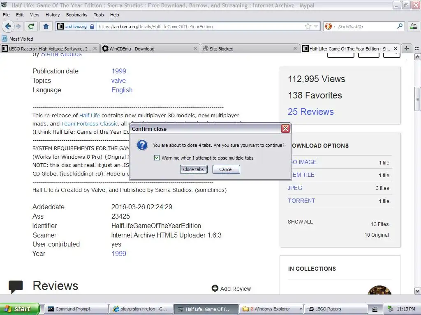Open the View menu
Viewport: 421px width, 315px height.
(35, 15)
